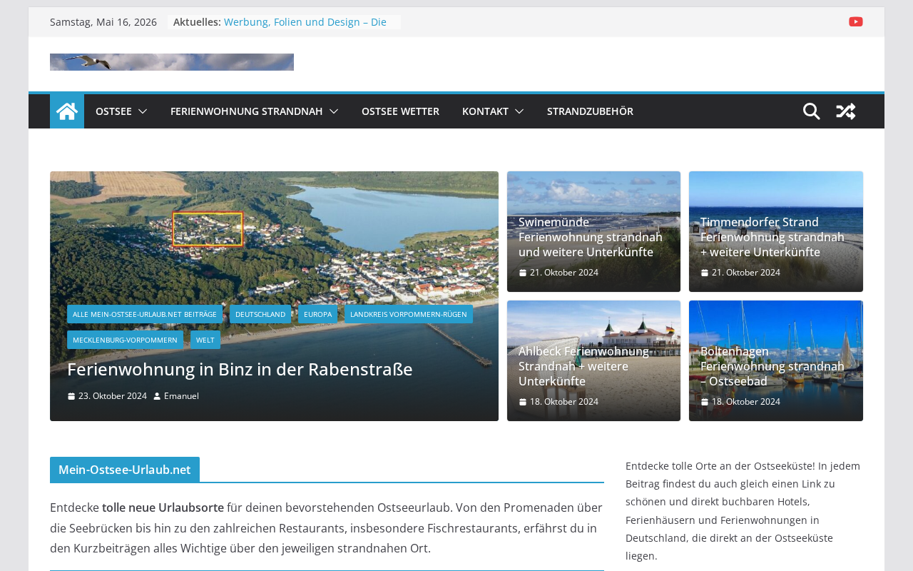The height and width of the screenshot is (571, 913).
Task: Expand the Ostsee submenu chevron
Action: [143, 111]
